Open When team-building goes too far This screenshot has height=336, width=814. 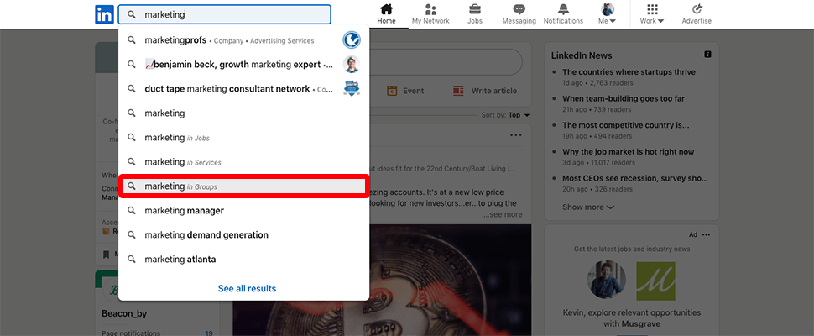624,98
